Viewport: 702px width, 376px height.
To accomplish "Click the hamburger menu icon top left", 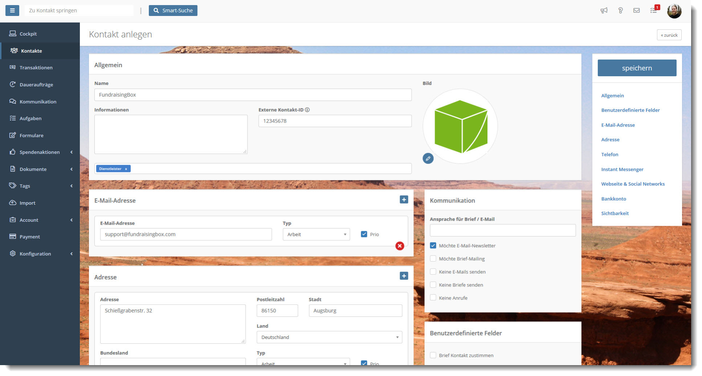I will coord(12,10).
